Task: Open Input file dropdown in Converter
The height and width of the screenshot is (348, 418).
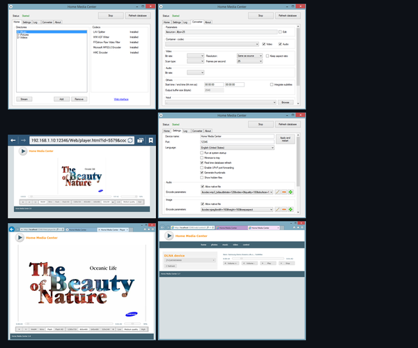Action: coord(221,103)
